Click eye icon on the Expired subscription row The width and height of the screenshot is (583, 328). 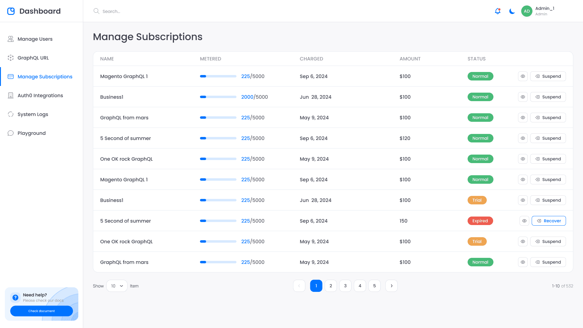pyautogui.click(x=524, y=221)
